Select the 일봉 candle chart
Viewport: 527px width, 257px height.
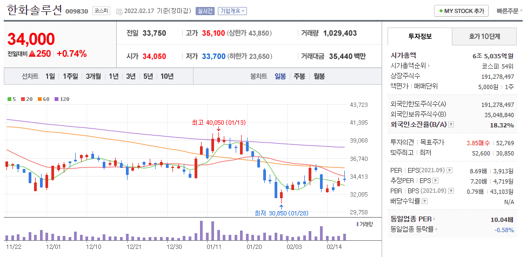[281, 76]
